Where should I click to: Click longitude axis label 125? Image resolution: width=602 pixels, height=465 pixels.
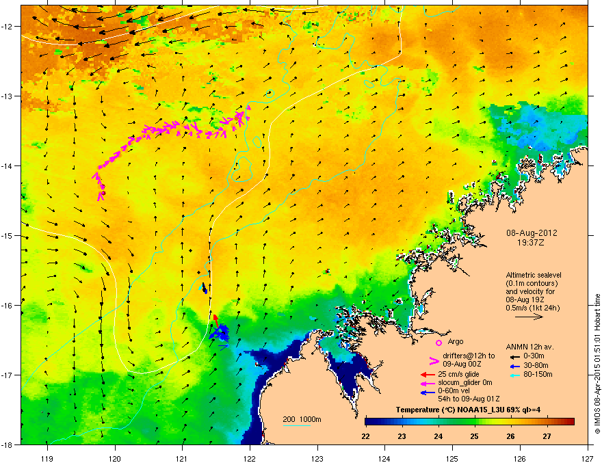tap(452, 458)
